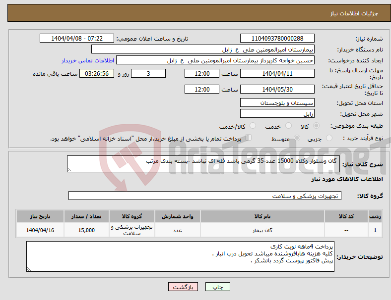The width and height of the screenshot is (391, 300).
Task: Click the گان بیمار item name cell
Action: click(262, 230)
